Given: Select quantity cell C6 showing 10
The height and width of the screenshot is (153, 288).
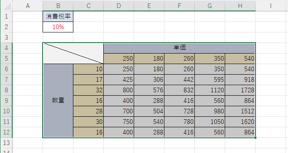Looking at the screenshot, I should (x=89, y=69).
